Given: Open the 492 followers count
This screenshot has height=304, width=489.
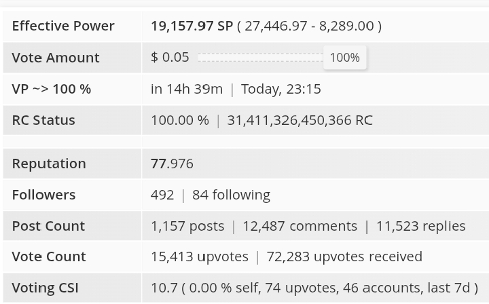Looking at the screenshot, I should (x=162, y=195).
